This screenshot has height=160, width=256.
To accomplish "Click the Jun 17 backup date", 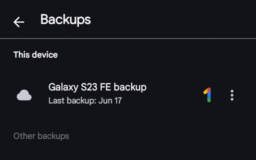I will point(110,100).
